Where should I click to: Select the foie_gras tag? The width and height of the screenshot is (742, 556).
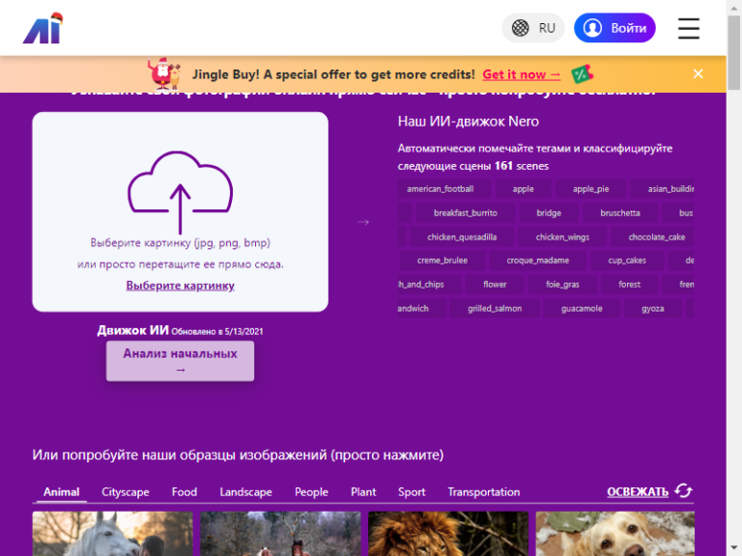click(x=562, y=284)
